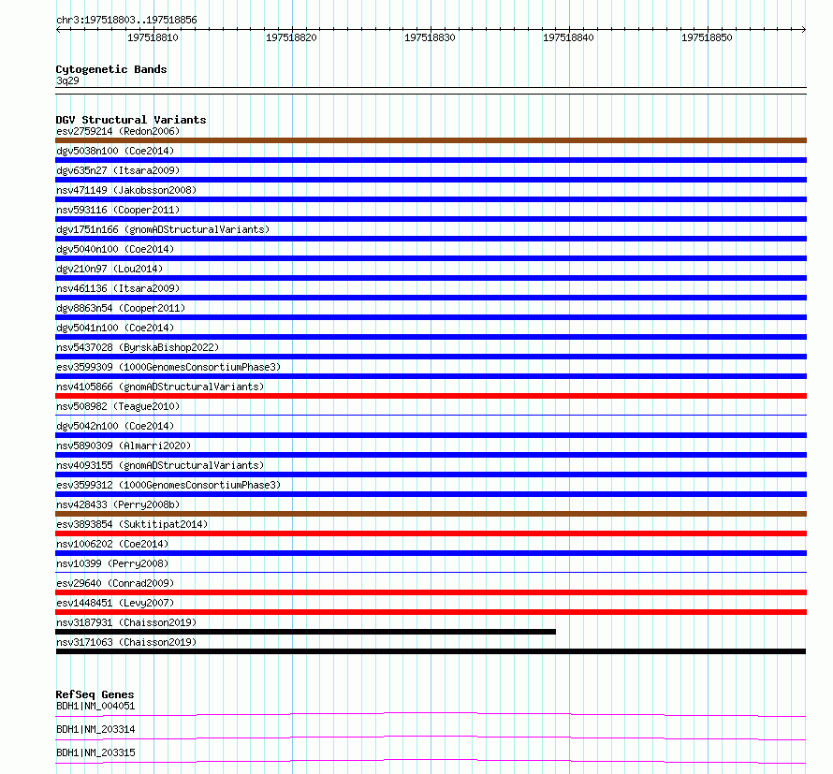The height and width of the screenshot is (774, 833).
Task: Click nsv10399 (Perry2008) label
Action: pos(112,563)
